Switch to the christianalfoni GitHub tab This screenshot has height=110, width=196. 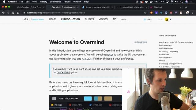[132, 7]
